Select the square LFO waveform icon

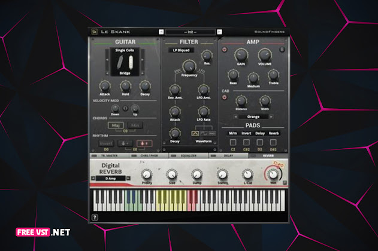[x=204, y=133]
